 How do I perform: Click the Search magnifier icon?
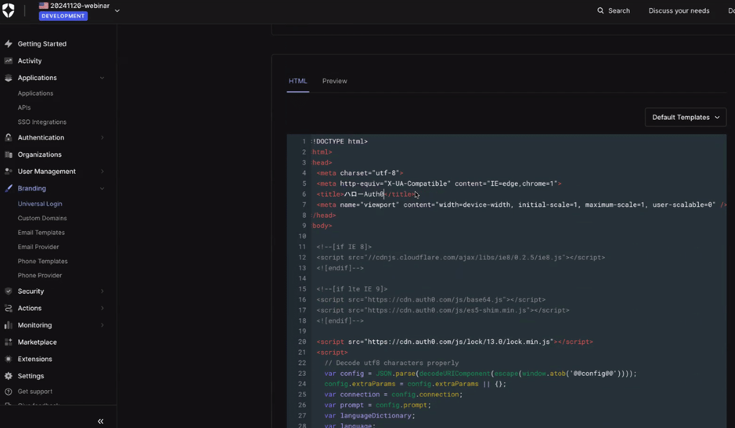click(601, 10)
